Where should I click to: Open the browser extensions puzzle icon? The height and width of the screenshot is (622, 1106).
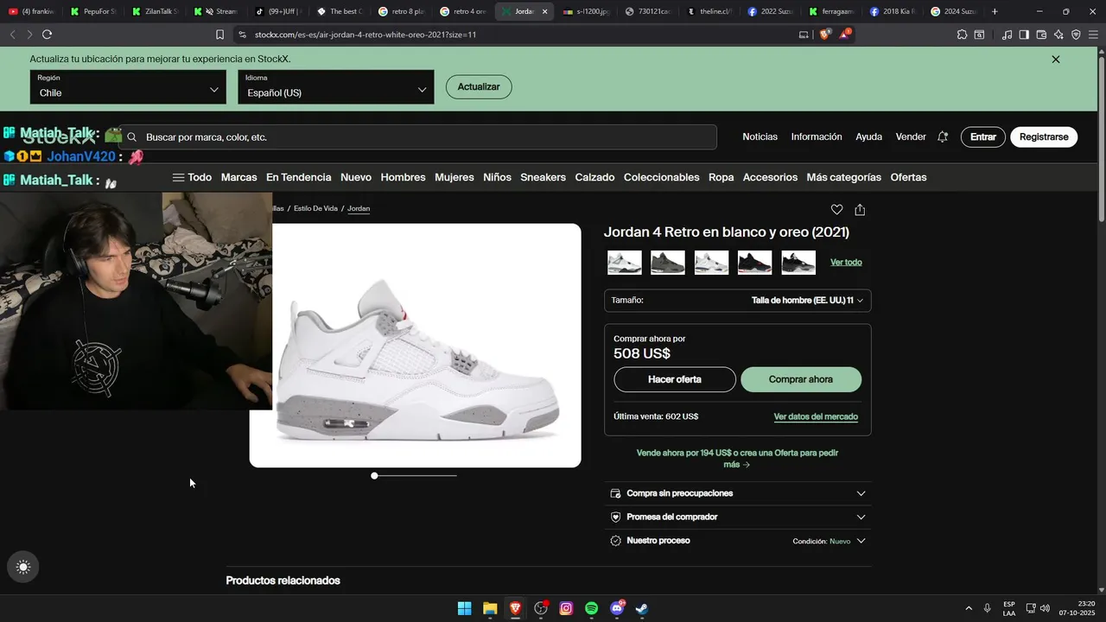coord(962,35)
